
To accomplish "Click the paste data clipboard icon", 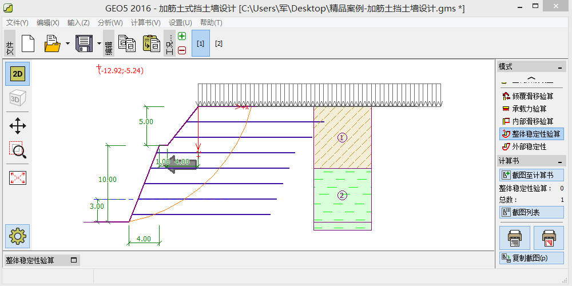I will [151, 43].
